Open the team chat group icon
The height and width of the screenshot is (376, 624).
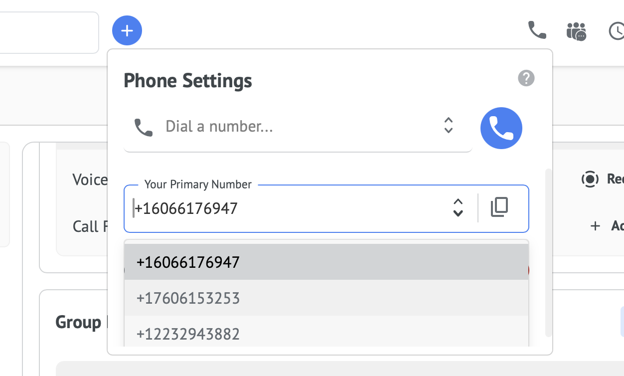point(576,31)
